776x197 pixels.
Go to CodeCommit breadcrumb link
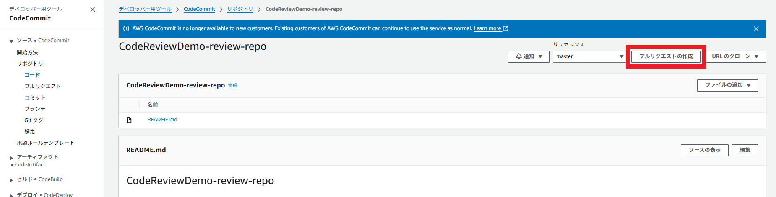[199, 9]
